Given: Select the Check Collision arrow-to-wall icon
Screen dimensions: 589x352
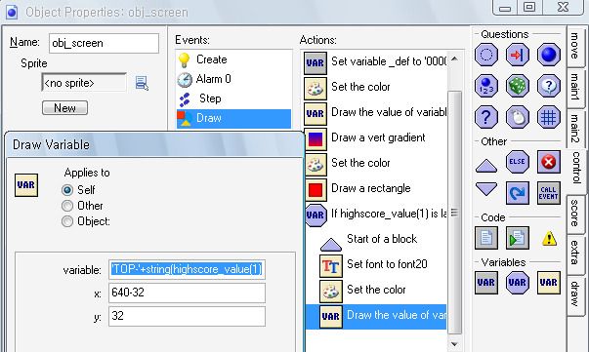Looking at the screenshot, I should tap(518, 55).
